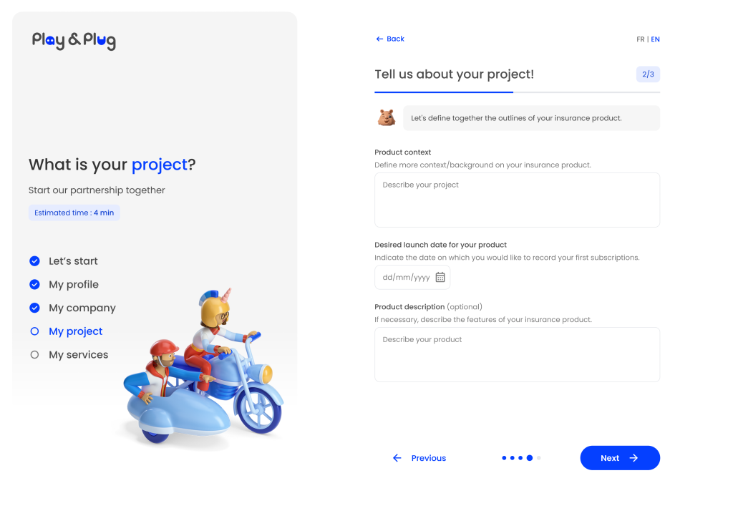This screenshot has width=733, height=521.
Task: Click the Play & Plug logo
Action: pos(74,41)
